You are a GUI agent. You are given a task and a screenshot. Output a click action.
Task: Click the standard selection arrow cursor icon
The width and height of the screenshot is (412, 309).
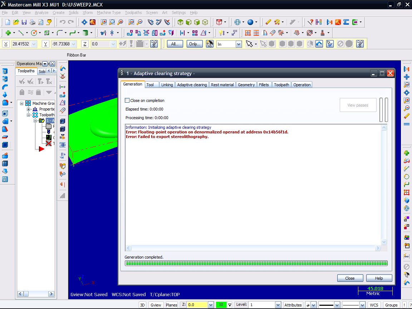click(249, 44)
